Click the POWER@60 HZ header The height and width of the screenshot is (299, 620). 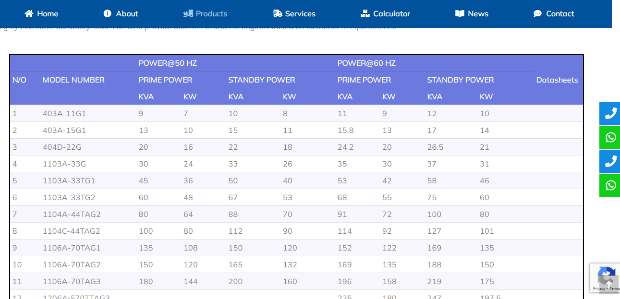pyautogui.click(x=366, y=63)
